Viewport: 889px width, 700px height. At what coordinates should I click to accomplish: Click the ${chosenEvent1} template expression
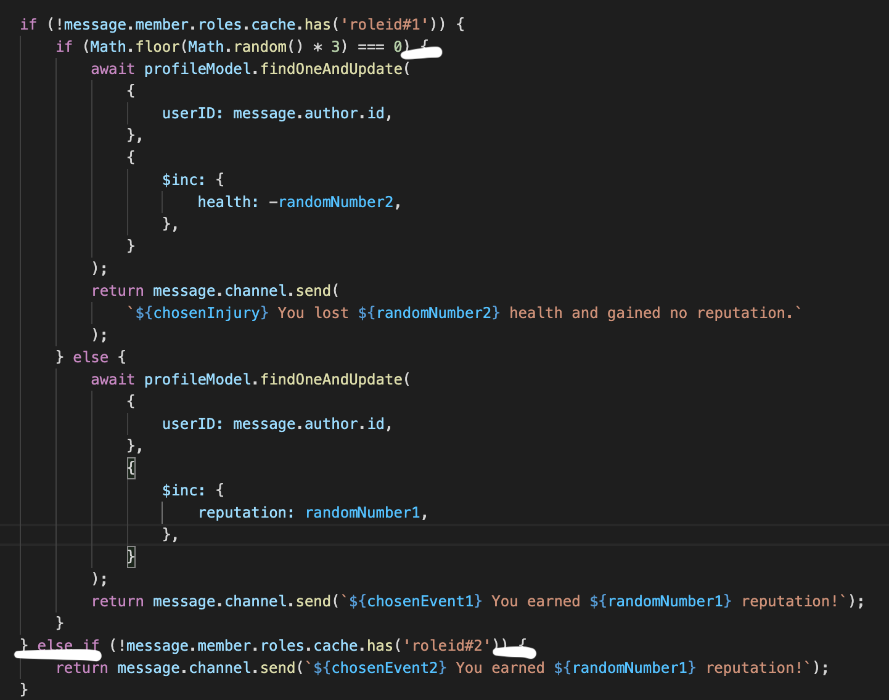pyautogui.click(x=416, y=601)
